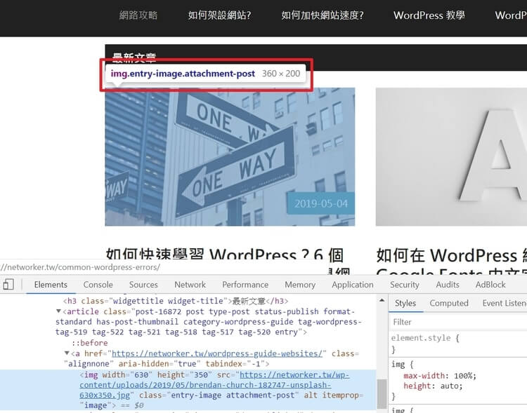Open article titled 如何在 WordPress
The image size is (527, 413).
451,255
